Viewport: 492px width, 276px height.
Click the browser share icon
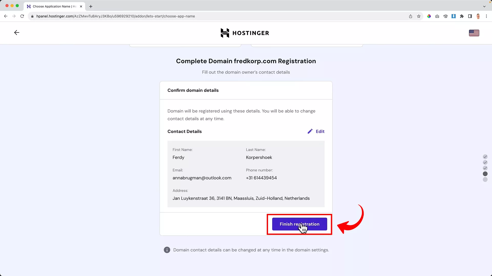tap(411, 16)
